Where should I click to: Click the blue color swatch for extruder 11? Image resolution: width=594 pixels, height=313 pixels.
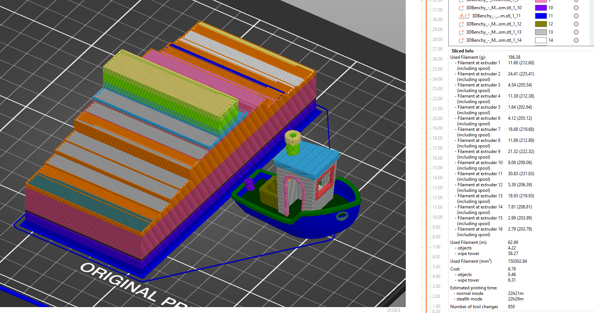(541, 16)
